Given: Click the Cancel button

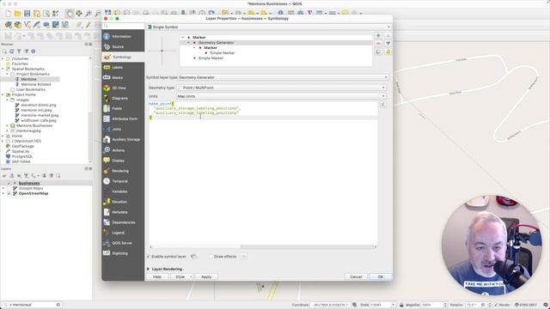Looking at the screenshot, I should (x=356, y=276).
